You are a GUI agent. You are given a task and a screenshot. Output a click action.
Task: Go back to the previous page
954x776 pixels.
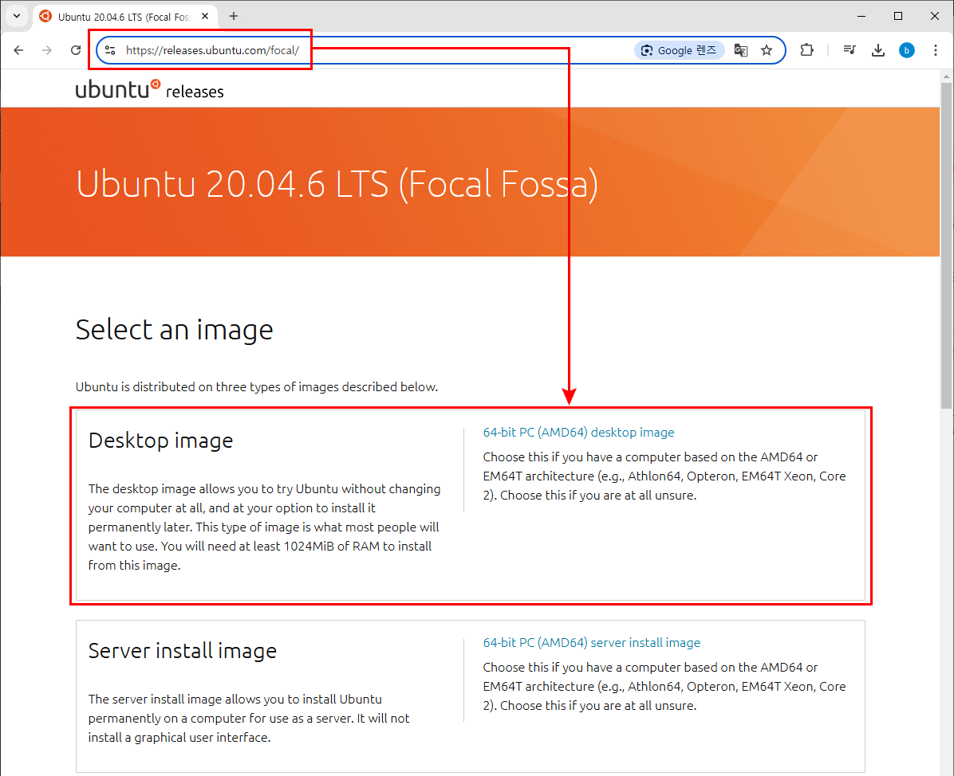coord(19,50)
